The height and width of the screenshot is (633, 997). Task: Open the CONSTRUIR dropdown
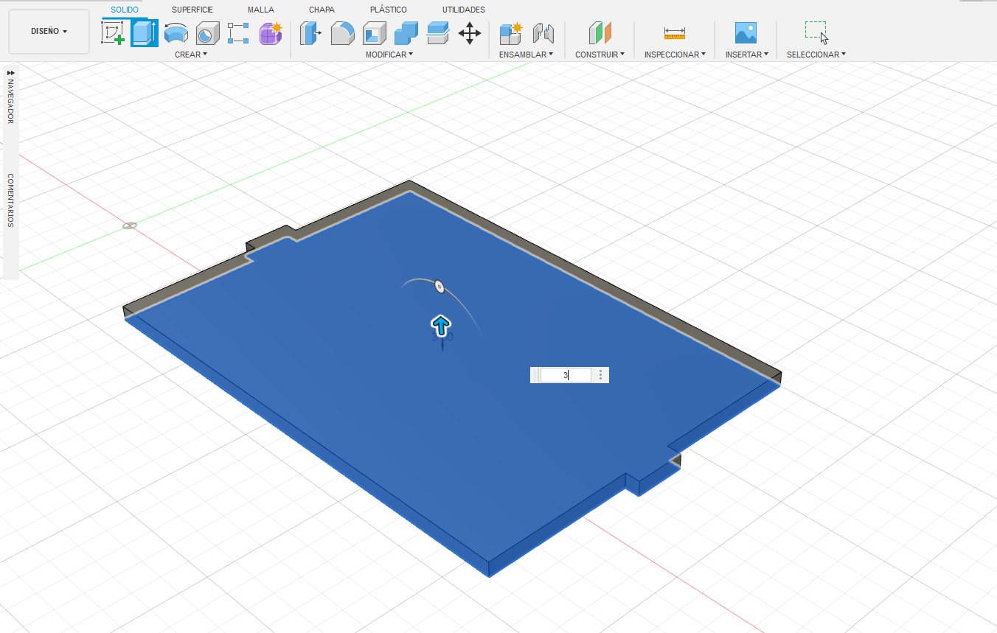[600, 55]
